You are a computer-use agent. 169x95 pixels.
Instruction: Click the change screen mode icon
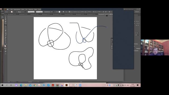coord(6,51)
